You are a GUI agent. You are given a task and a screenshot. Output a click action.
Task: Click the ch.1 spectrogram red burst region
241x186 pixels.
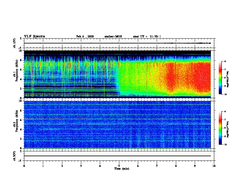pos(203,77)
